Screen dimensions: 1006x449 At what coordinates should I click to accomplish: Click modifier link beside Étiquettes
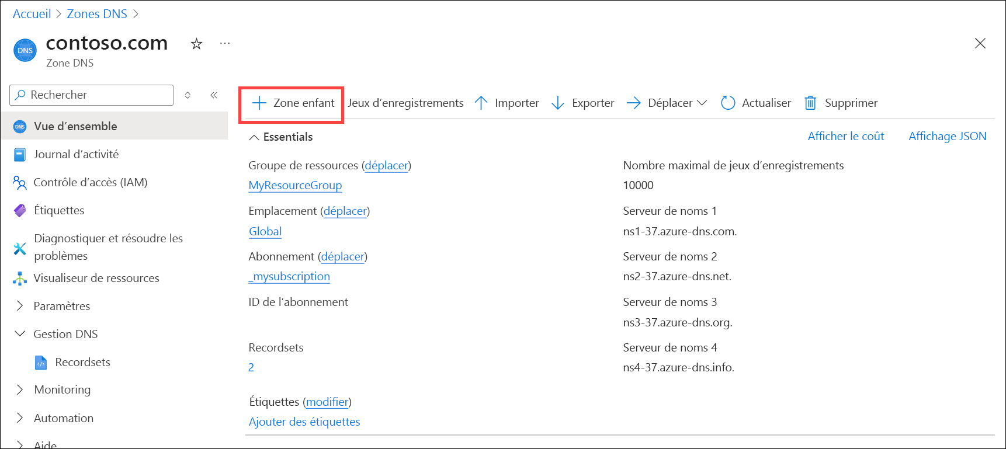tap(327, 402)
